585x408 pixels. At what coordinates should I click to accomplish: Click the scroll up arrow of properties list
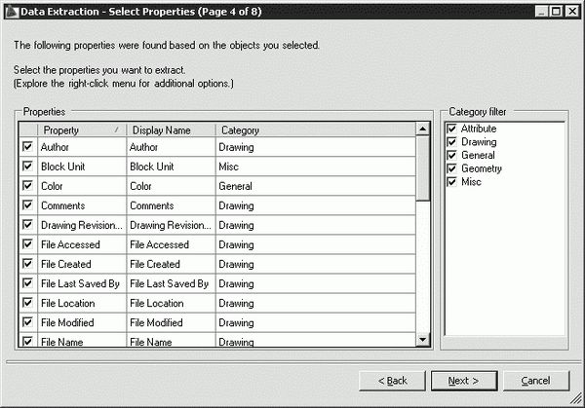(x=423, y=129)
